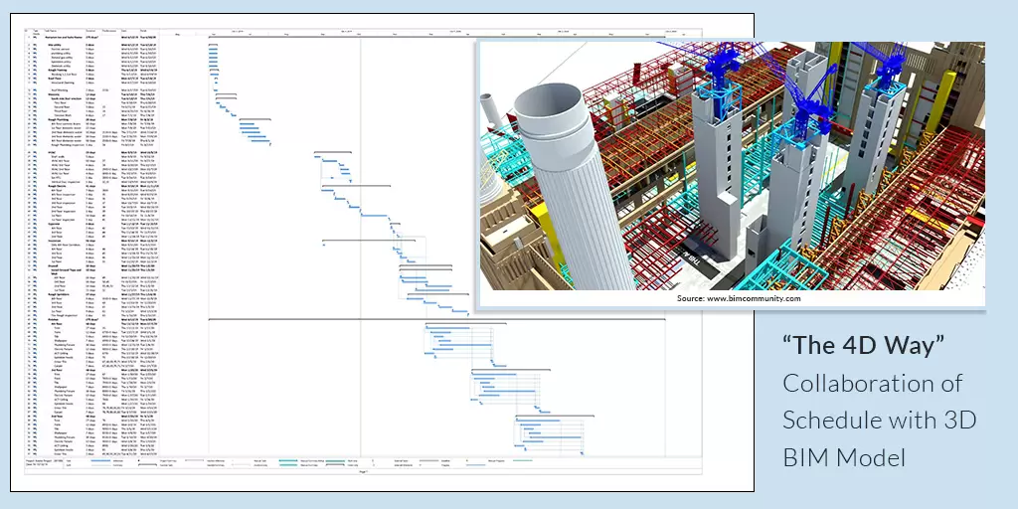
Task: Click the Page 1 footer label
Action: (364, 471)
